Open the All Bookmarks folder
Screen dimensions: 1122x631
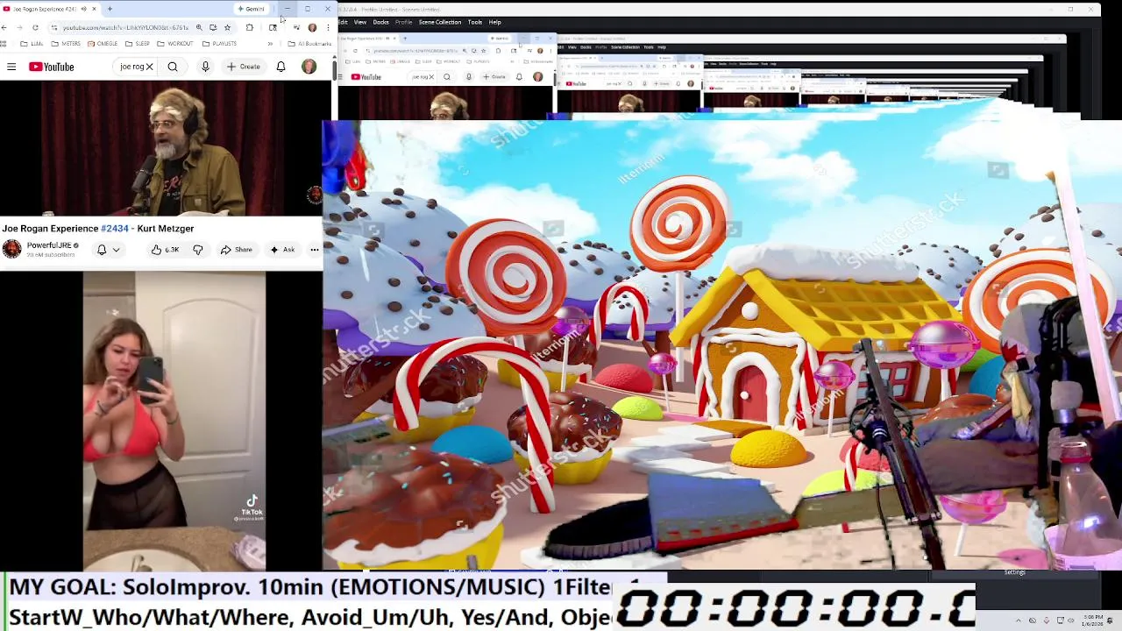click(309, 43)
